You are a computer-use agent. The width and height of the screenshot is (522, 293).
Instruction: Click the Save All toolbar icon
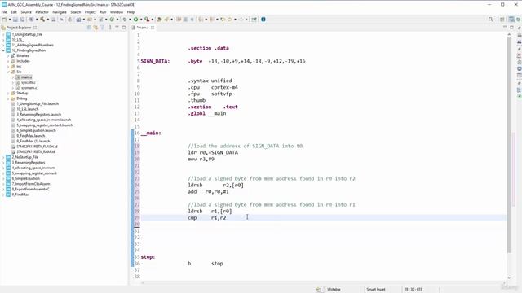[x=22, y=20]
